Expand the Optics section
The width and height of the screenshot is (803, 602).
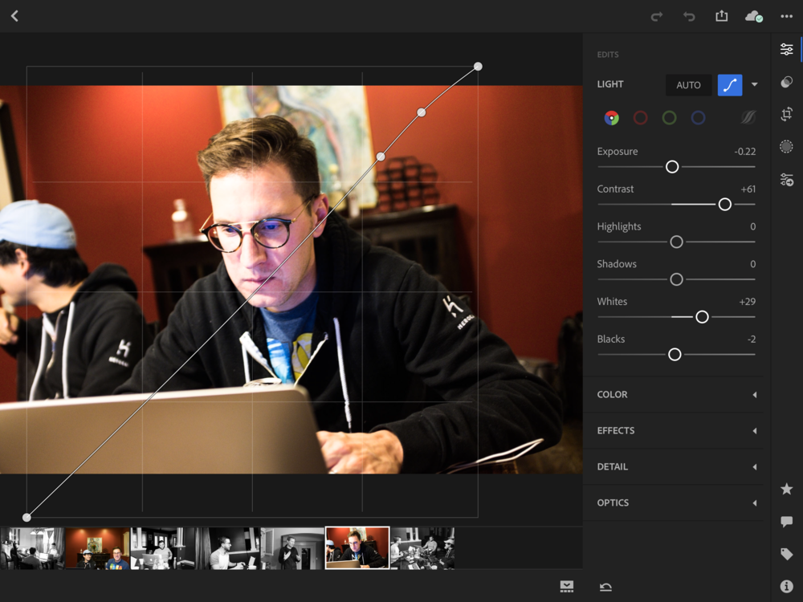pos(675,503)
